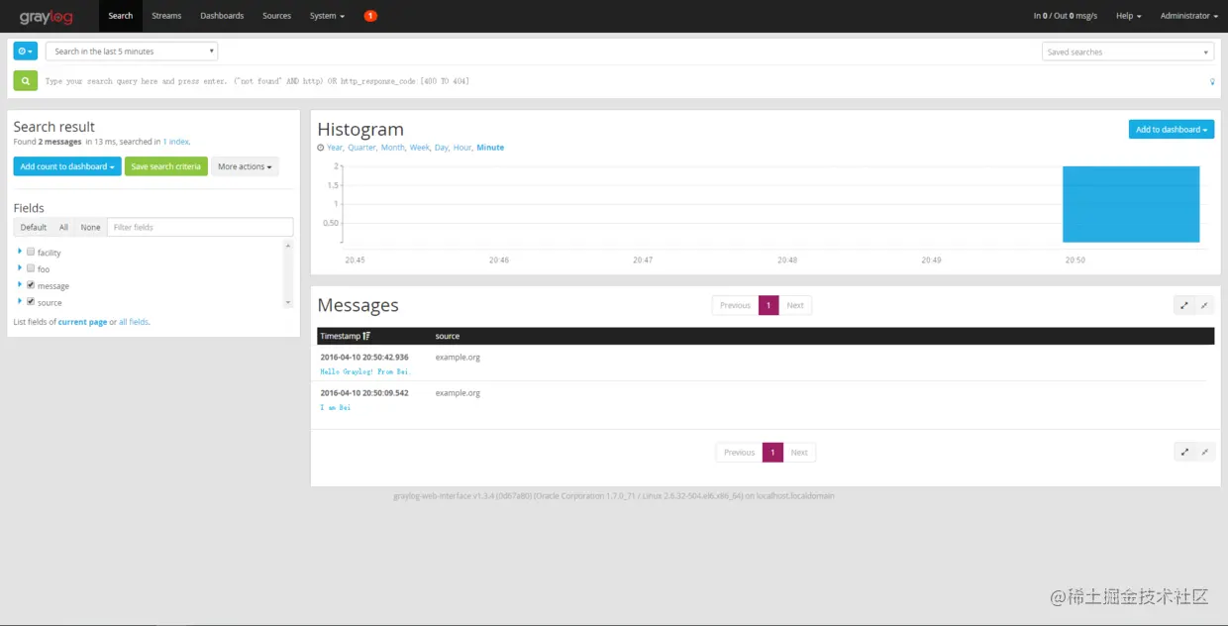This screenshot has height=626, width=1228.
Task: Set histogram resolution to Week
Action: 420,148
